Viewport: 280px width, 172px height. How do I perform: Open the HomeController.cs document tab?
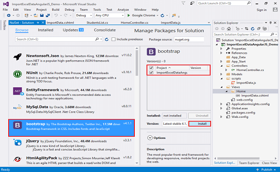(x=134, y=23)
